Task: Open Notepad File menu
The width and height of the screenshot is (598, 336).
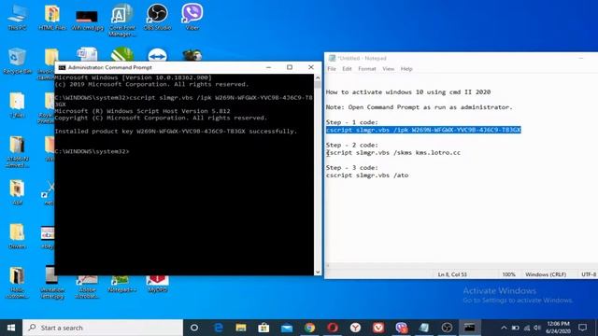Action: [332, 69]
